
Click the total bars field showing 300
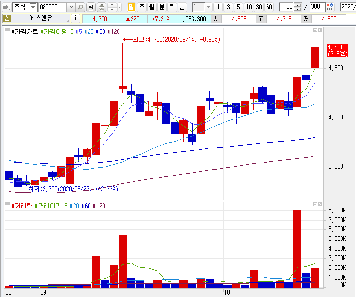317,7
